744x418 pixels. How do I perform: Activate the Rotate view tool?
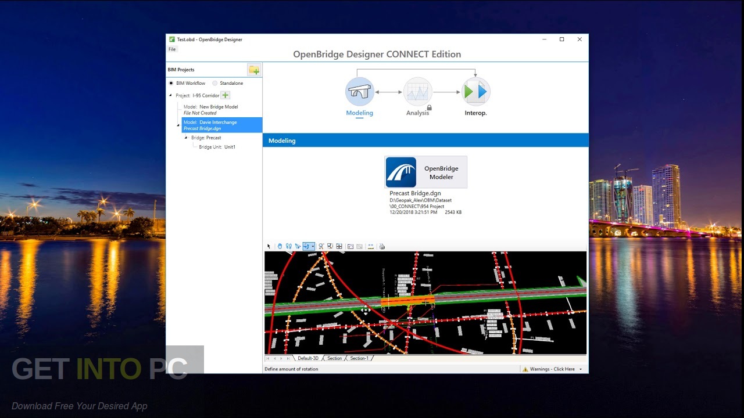tap(307, 246)
